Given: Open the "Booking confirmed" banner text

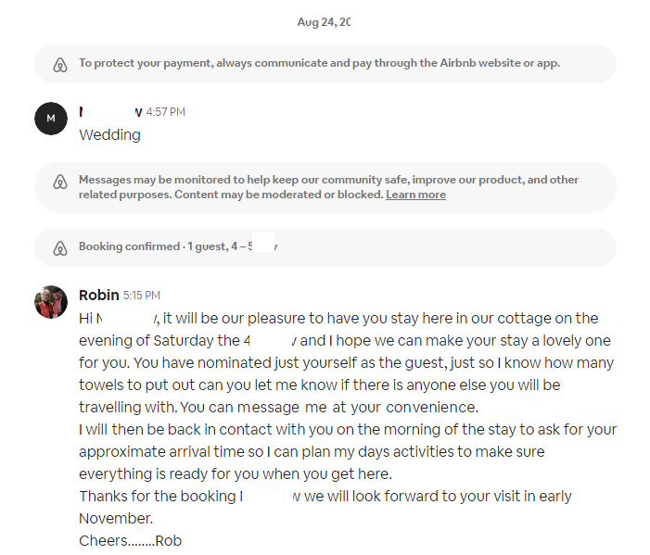Looking at the screenshot, I should 154,247.
